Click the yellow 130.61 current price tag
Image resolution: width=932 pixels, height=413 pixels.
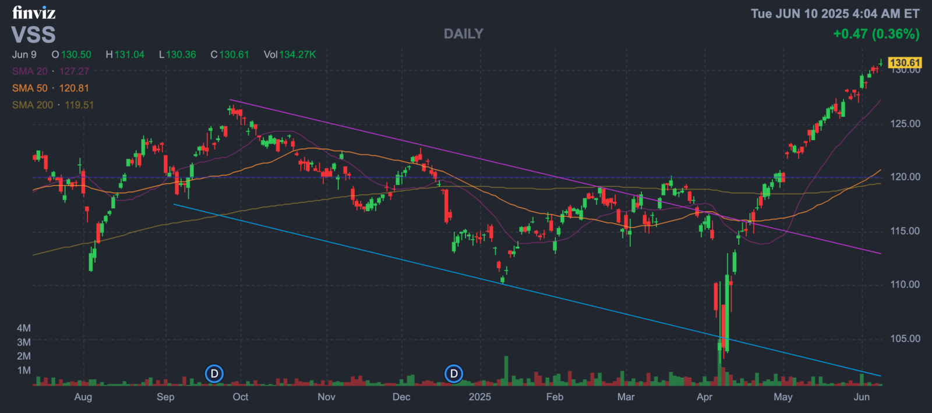(x=905, y=62)
